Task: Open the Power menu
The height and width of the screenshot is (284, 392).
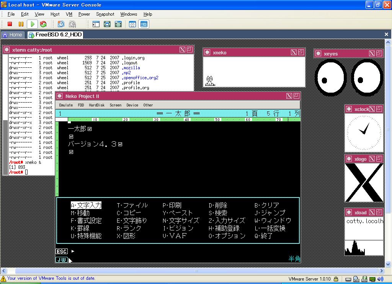Action: click(84, 14)
